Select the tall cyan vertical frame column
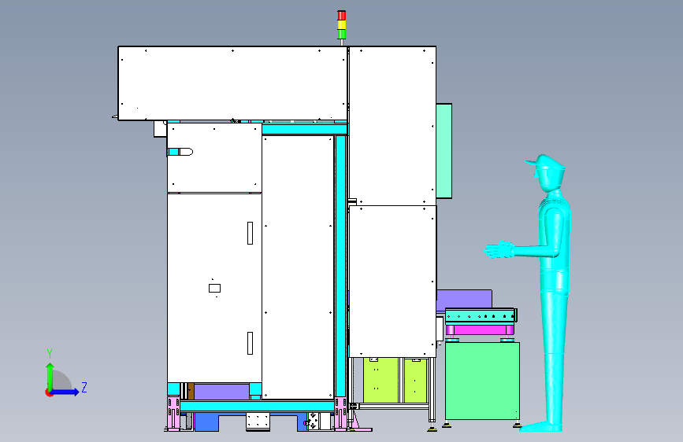Image resolution: width=683 pixels, height=442 pixels. [340, 267]
